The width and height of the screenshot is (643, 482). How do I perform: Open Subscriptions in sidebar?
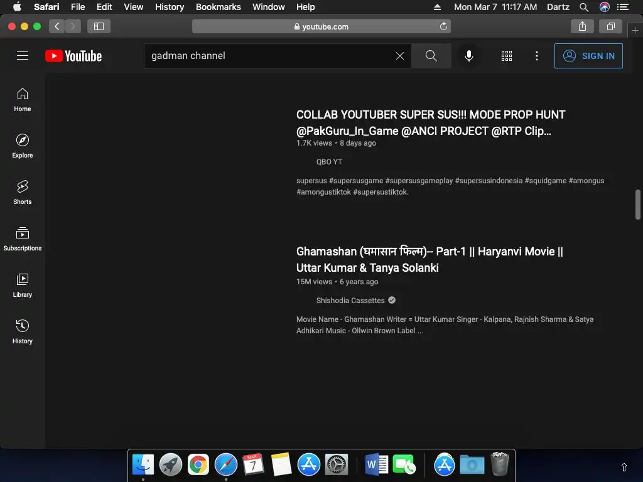coord(23,238)
